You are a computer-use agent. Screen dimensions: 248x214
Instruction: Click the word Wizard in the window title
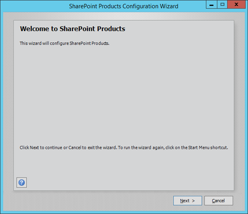pos(169,6)
